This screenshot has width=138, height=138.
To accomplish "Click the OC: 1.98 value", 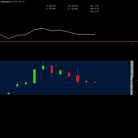I will [x=94, y=6].
